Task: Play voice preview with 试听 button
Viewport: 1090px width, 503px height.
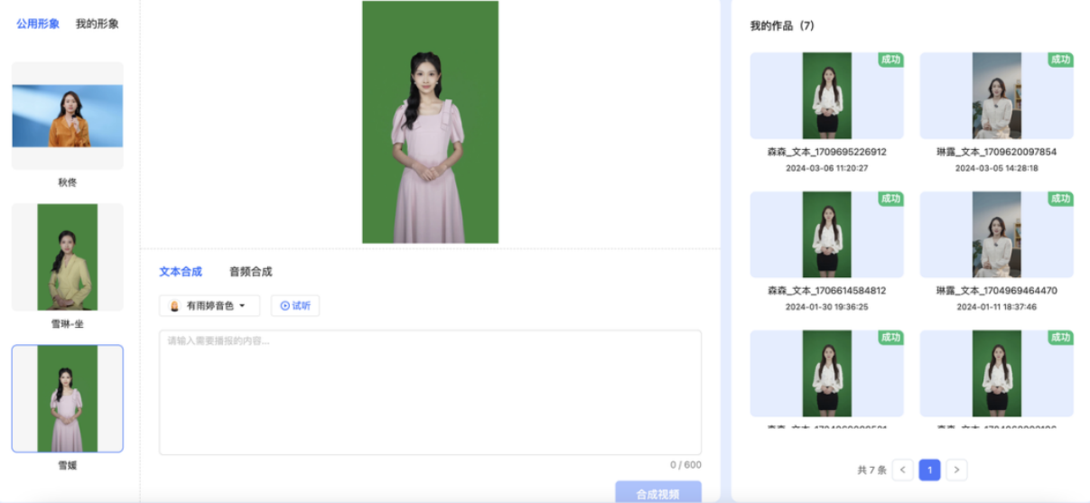Action: 295,306
